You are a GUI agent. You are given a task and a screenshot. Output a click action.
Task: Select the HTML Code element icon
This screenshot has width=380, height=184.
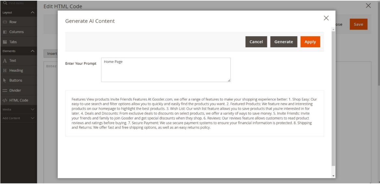[x=5, y=100]
